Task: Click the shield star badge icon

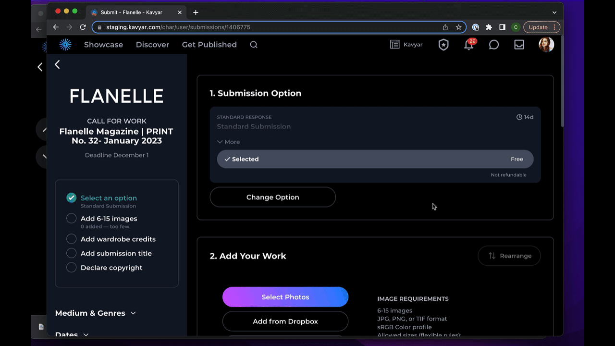Action: tap(443, 45)
